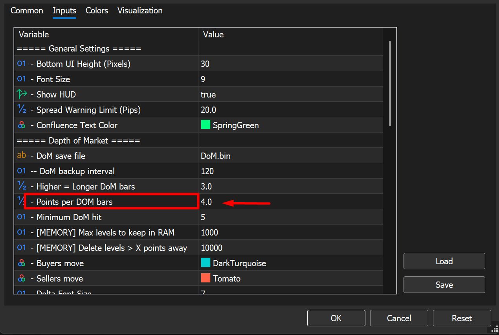The height and width of the screenshot is (335, 499).
Task: Click the color icon beside Sellers move
Action: coord(22,278)
